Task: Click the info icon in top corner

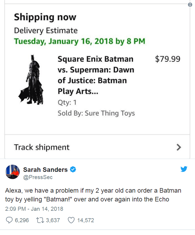Action: tap(190, 5)
